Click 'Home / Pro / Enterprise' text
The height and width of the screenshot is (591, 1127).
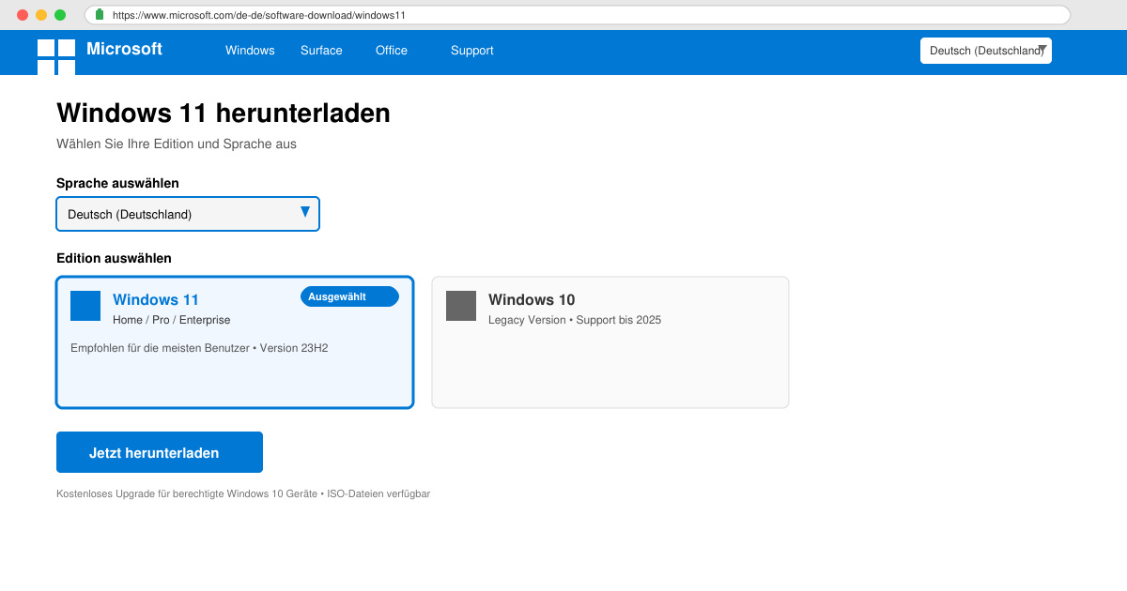coord(171,320)
